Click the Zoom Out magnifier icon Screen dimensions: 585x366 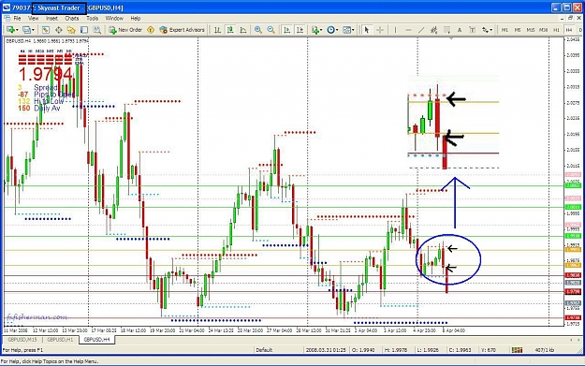pos(271,30)
